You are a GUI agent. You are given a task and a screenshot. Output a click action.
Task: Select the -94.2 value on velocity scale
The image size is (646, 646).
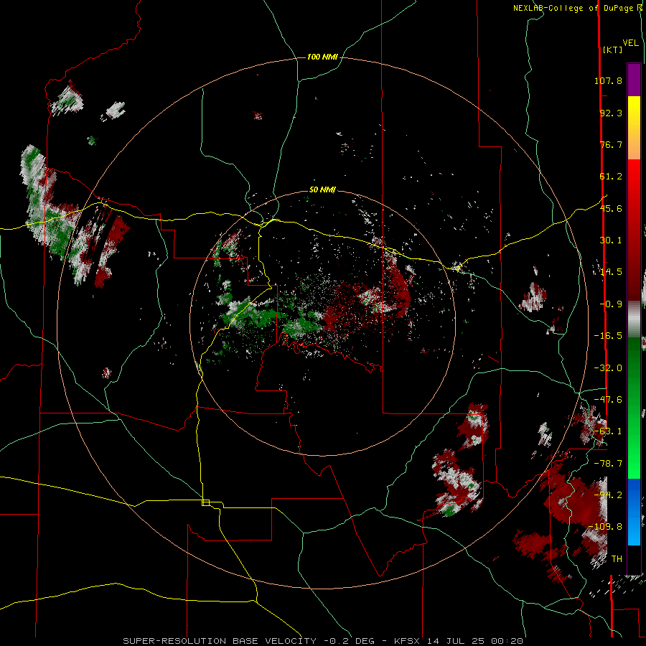[608, 495]
